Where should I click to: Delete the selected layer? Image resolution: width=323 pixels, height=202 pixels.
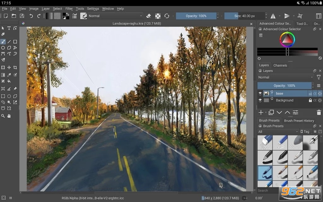[319, 112]
